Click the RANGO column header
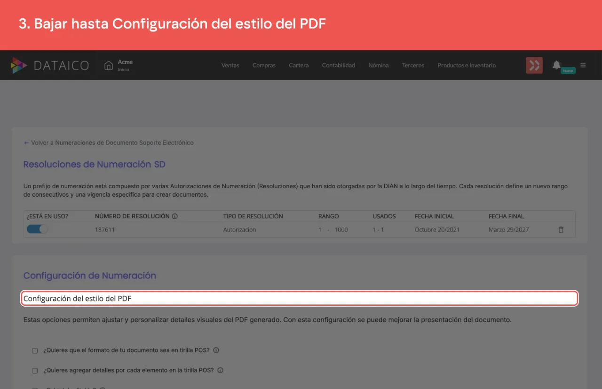Screen dimensions: 602x389 point(328,216)
